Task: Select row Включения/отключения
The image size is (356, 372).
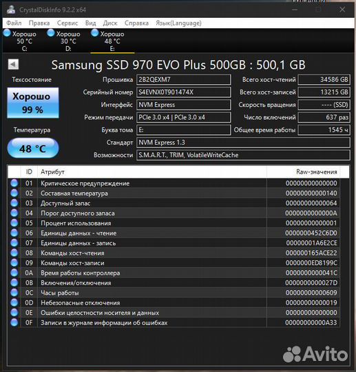Action: (x=174, y=283)
